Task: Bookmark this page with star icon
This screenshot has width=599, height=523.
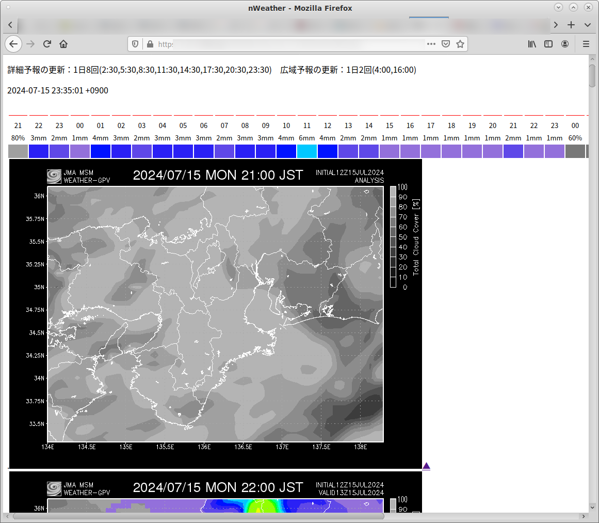Action: 460,44
